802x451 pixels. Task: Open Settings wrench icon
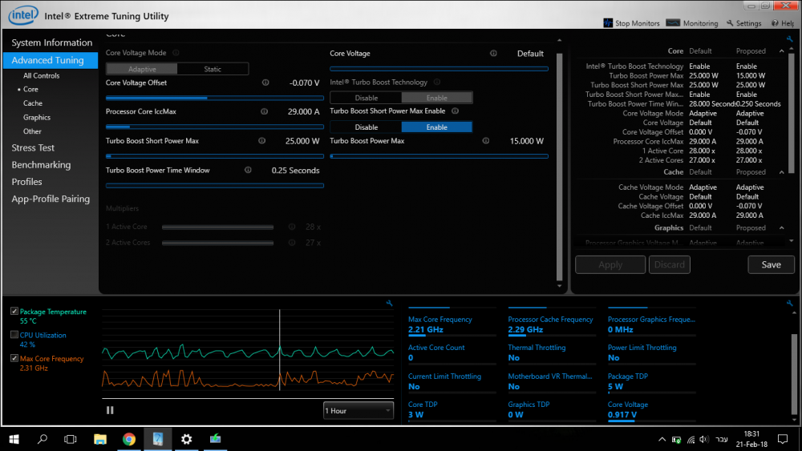(730, 23)
